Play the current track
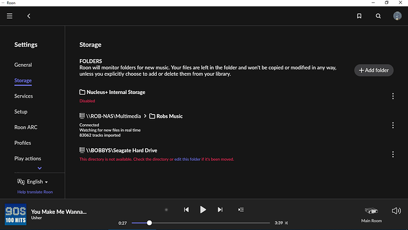The image size is (408, 230). click(x=203, y=209)
